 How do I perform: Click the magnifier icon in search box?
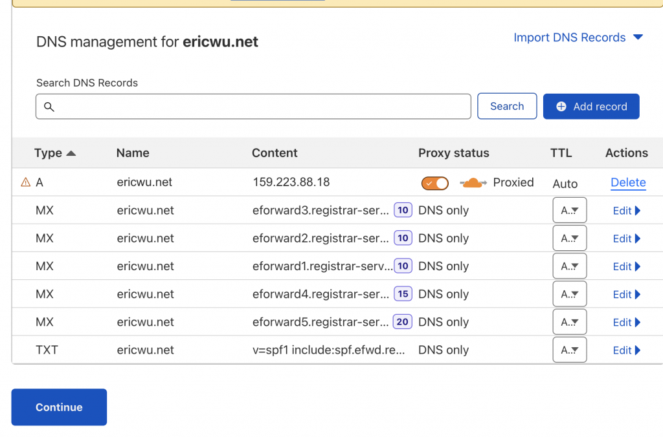point(49,107)
